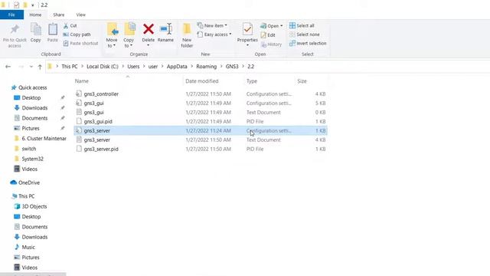Sort by the Type column header
490x276 pixels.
tap(252, 81)
